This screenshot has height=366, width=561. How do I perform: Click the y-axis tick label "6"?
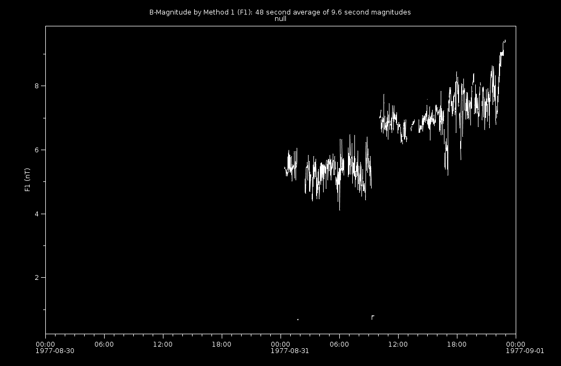click(37, 150)
